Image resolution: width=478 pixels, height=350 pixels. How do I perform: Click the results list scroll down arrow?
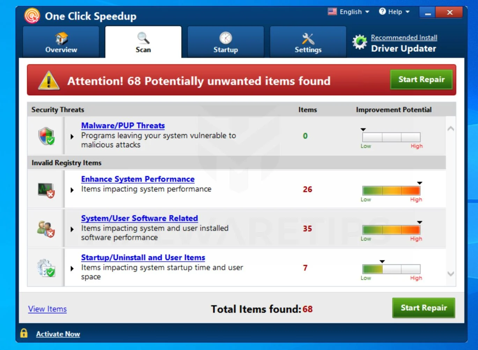[x=451, y=274]
